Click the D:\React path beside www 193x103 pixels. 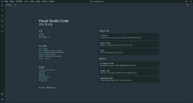pyautogui.click(x=45, y=49)
